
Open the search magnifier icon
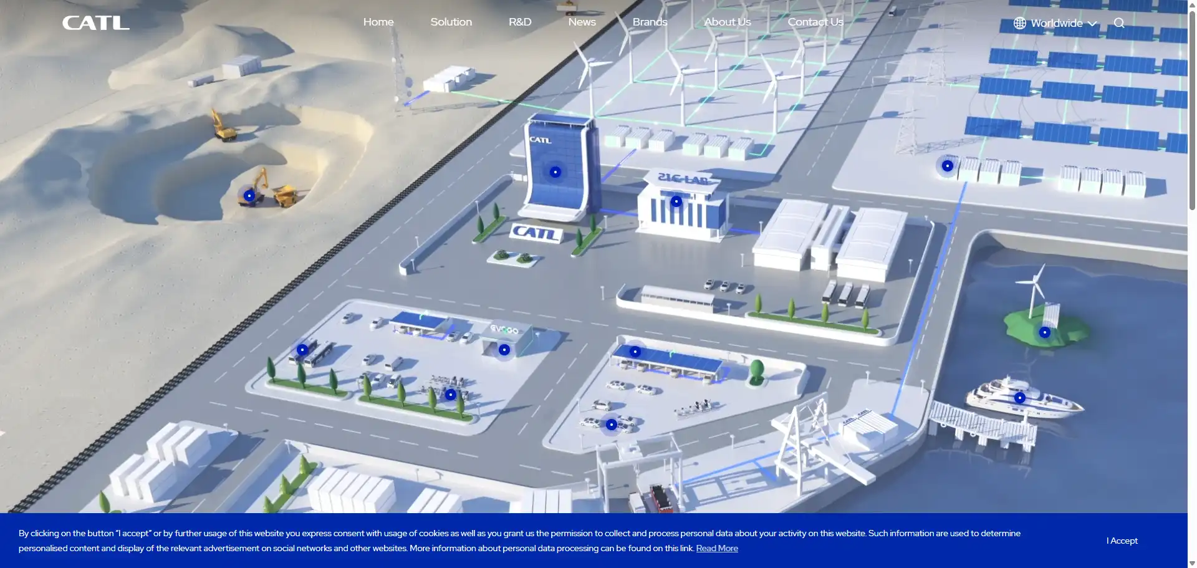1119,23
